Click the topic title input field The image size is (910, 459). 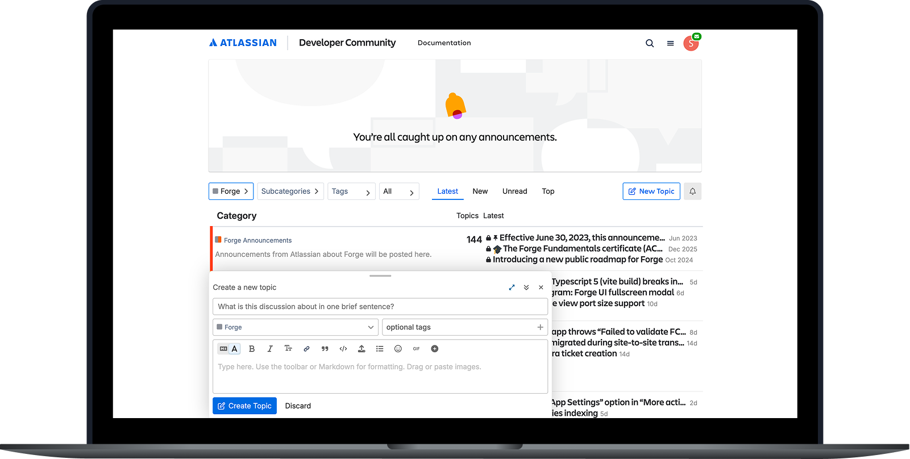coord(380,307)
